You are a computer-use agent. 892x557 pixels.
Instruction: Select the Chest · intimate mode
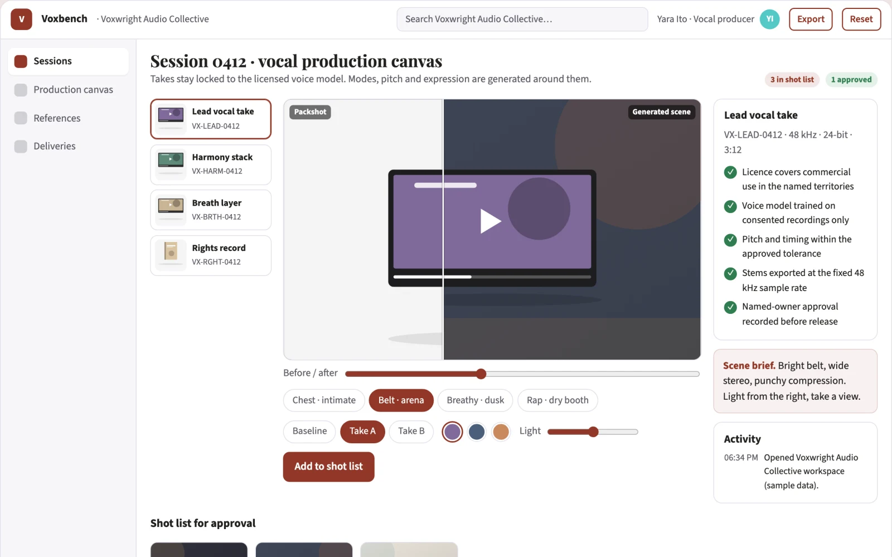(324, 400)
